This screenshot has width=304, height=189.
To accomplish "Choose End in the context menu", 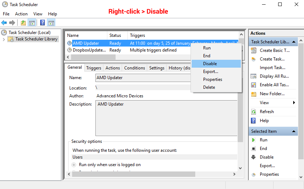I will point(216,56).
